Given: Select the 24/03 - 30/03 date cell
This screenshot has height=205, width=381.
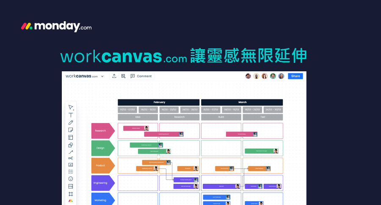Looking at the screenshot, I should coord(273,110).
